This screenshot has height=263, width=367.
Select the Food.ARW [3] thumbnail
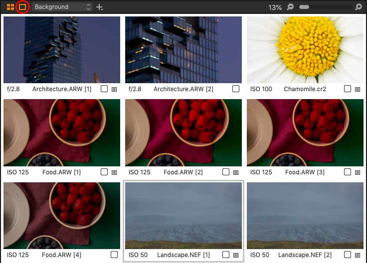coord(305,133)
